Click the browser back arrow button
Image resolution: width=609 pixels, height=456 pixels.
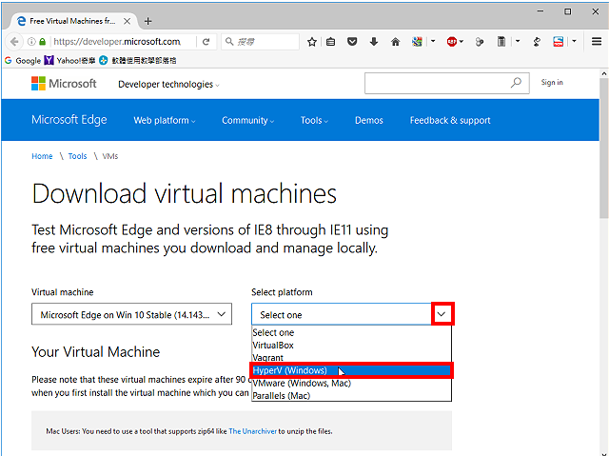(14, 42)
